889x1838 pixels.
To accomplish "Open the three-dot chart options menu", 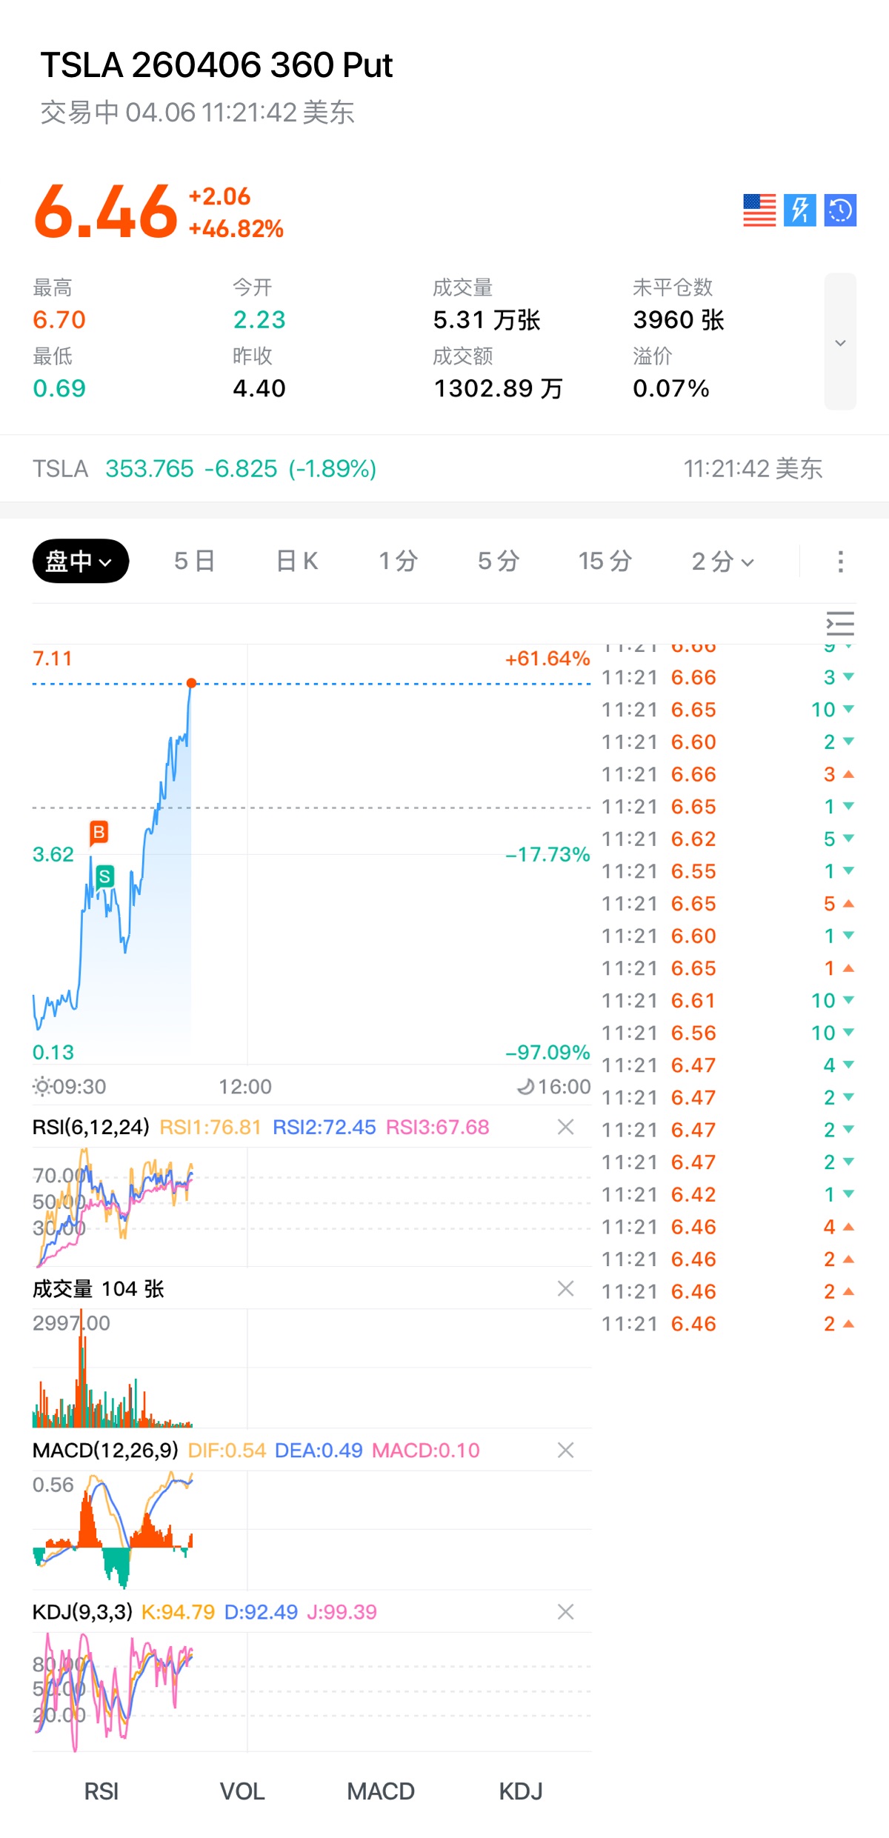I will [x=840, y=562].
